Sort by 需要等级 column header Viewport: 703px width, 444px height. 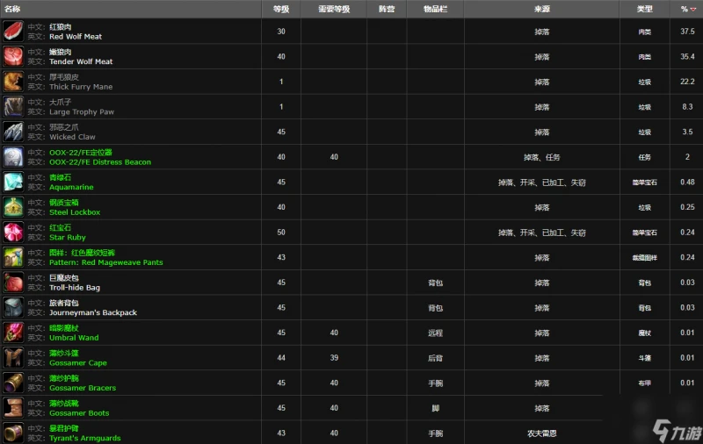click(x=334, y=9)
